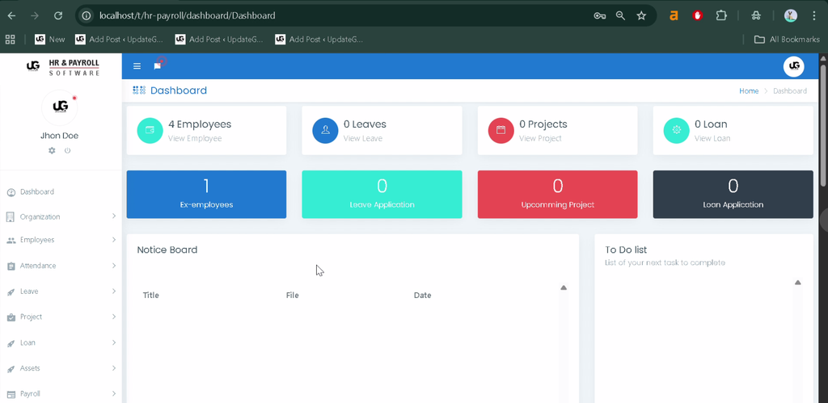This screenshot has height=403, width=828.
Task: Expand the Assets menu chevron
Action: (x=114, y=368)
